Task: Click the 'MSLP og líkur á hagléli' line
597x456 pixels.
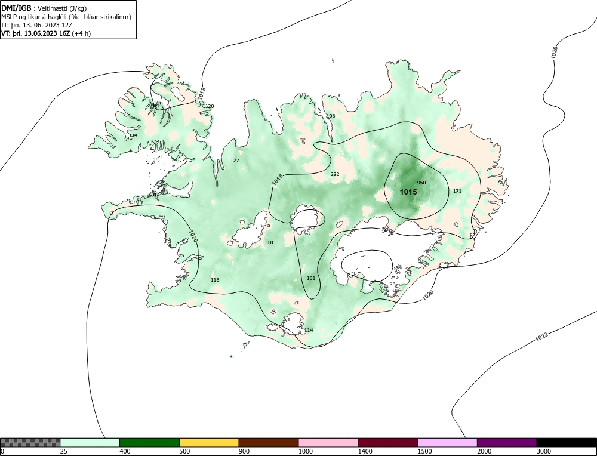Action: click(x=66, y=17)
